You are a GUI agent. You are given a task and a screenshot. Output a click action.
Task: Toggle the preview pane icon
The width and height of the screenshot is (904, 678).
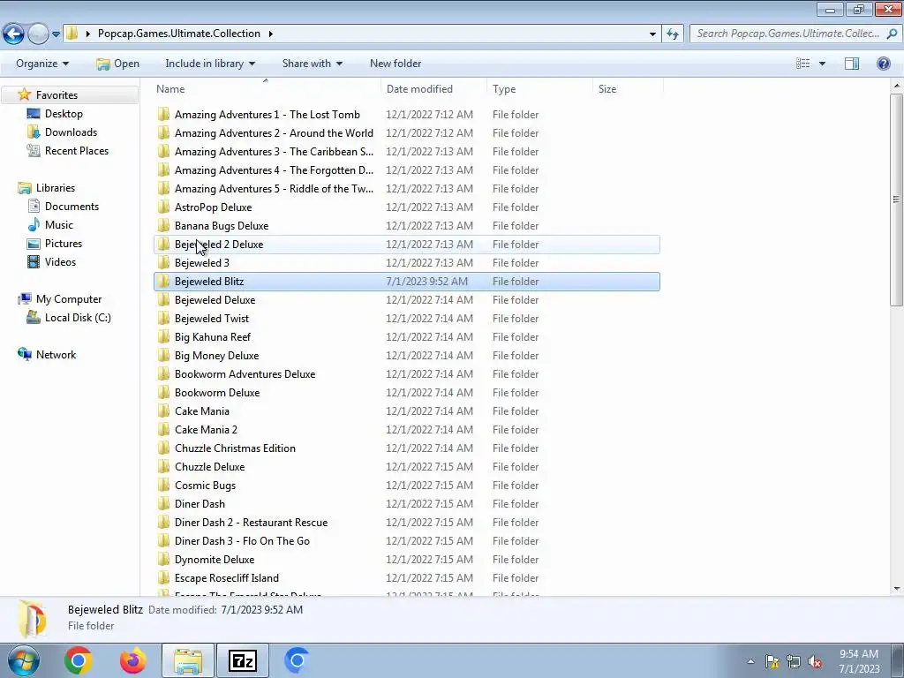(852, 64)
